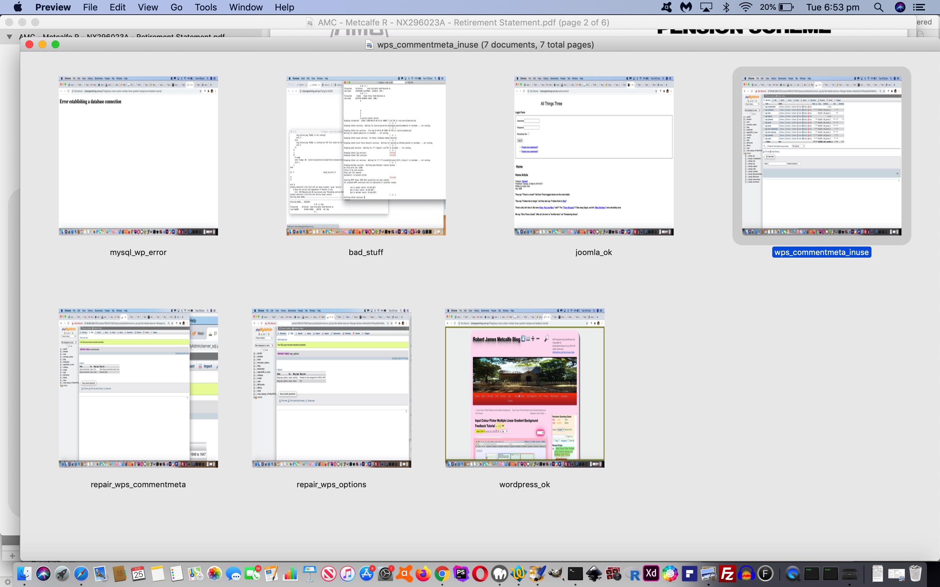The width and height of the screenshot is (940, 587).
Task: Open Spotlight search in menu bar
Action: coord(878,7)
